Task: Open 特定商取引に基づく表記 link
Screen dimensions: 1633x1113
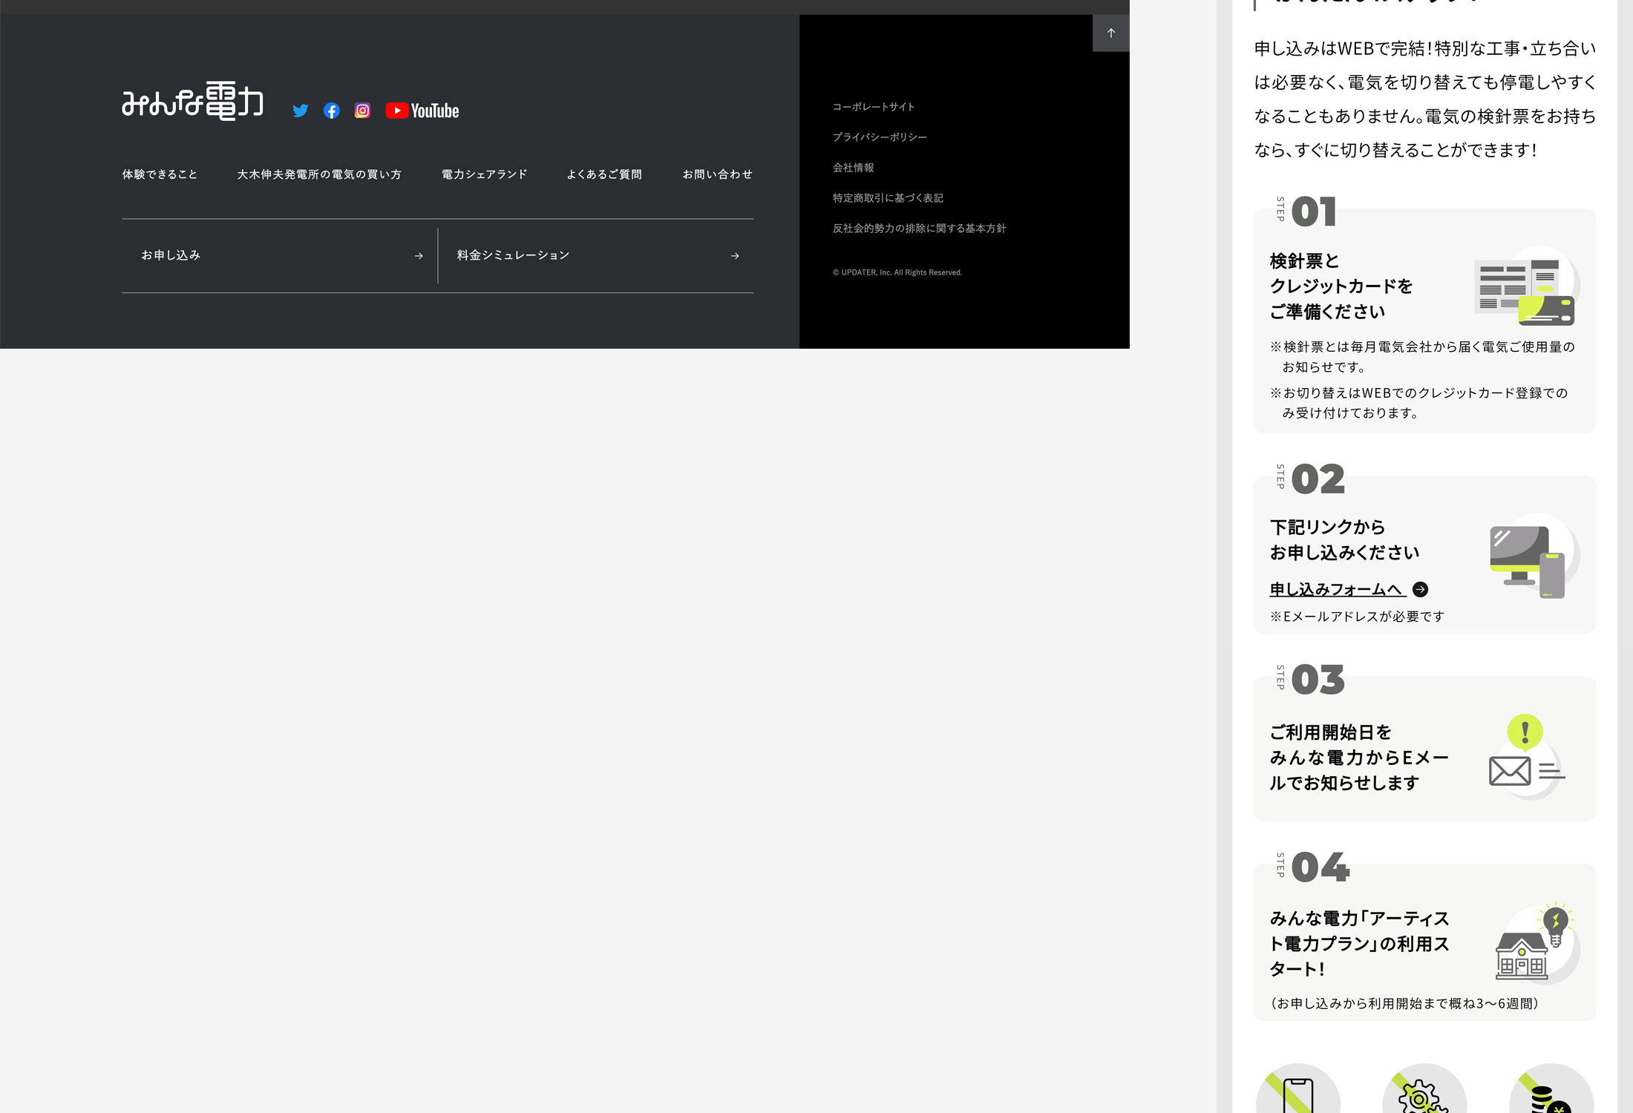Action: click(887, 198)
